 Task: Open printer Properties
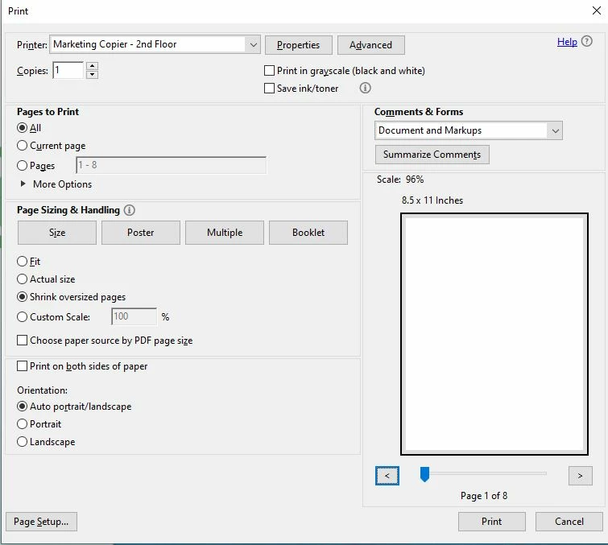click(299, 45)
